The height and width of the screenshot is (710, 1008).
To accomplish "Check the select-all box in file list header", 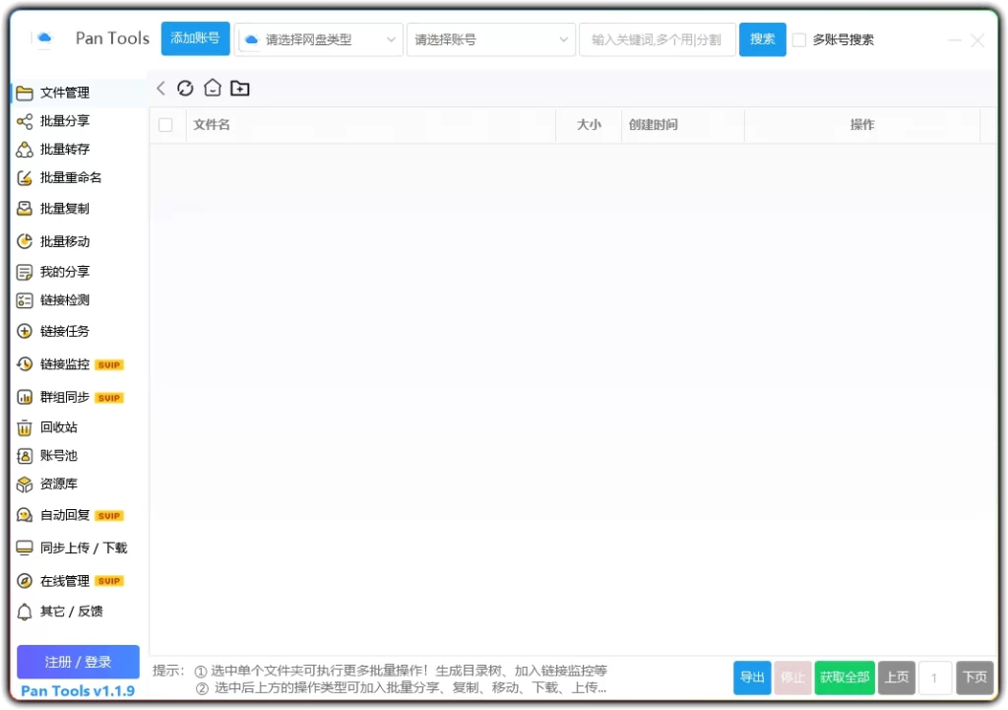I will click(x=165, y=125).
